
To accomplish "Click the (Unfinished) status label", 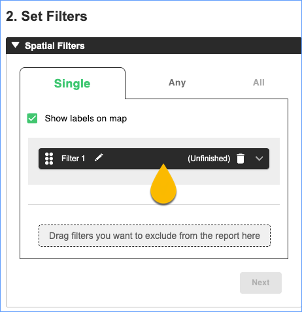I will click(x=209, y=159).
